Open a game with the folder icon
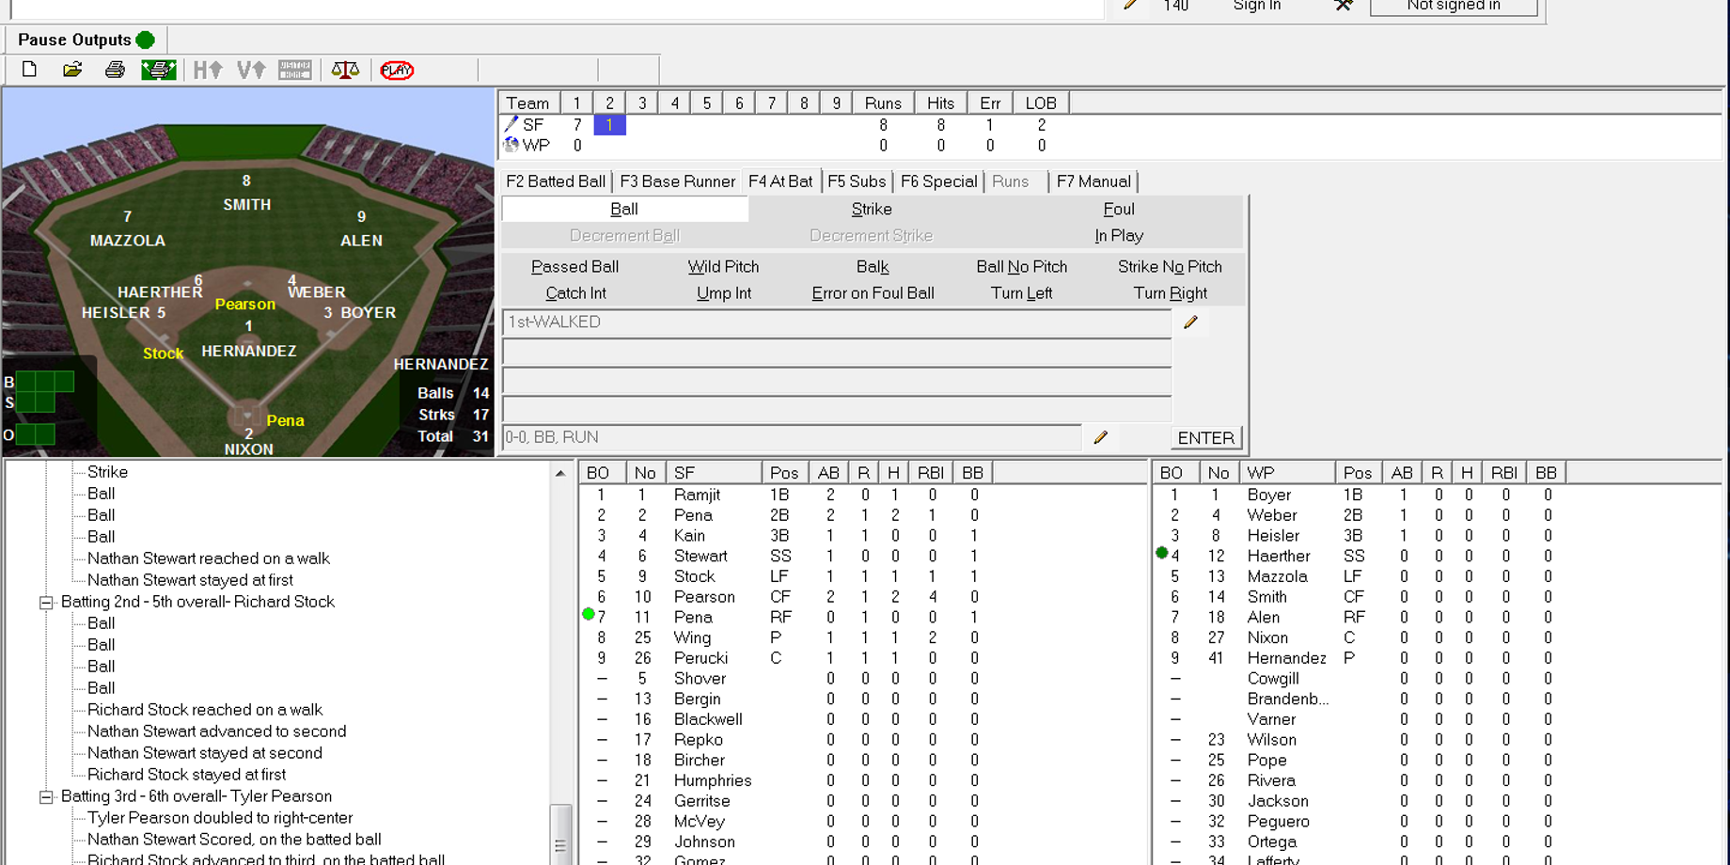This screenshot has height=865, width=1730. pyautogui.click(x=72, y=70)
